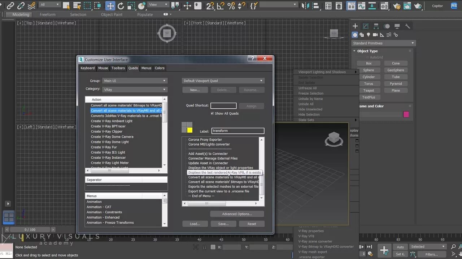The width and height of the screenshot is (462, 259).
Task: Select the Link tool in main toolbar
Action: (10, 5)
